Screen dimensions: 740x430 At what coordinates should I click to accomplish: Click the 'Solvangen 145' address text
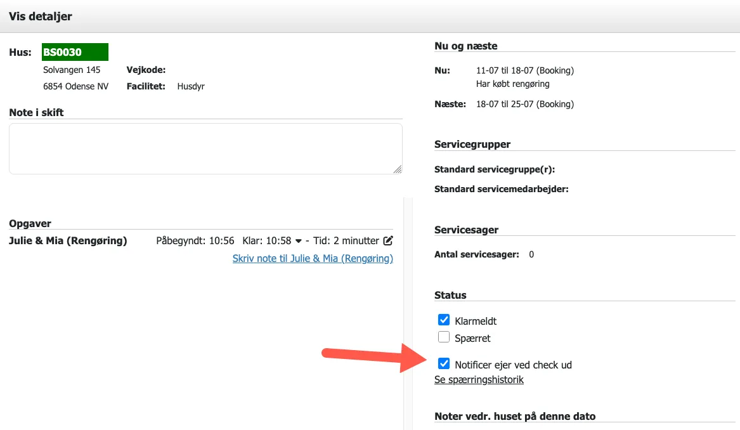pyautogui.click(x=72, y=70)
